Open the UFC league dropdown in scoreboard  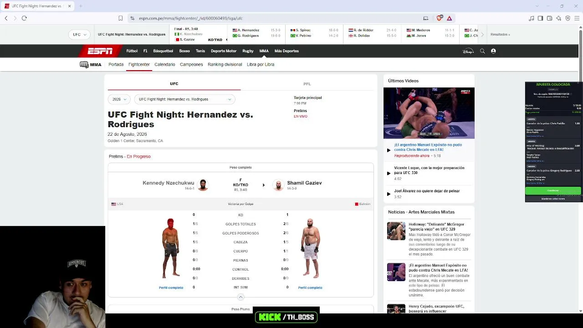tap(80, 35)
